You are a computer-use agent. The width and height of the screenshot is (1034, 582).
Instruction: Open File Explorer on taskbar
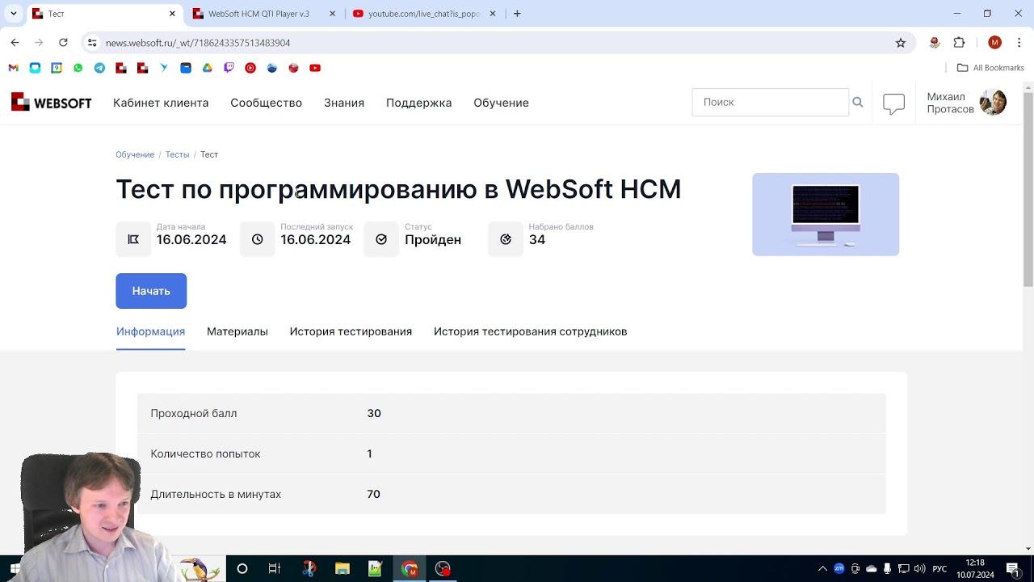click(342, 568)
